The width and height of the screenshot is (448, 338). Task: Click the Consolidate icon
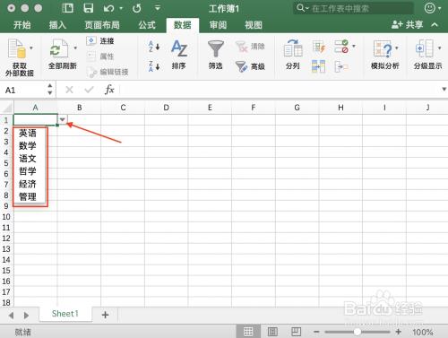(341, 66)
